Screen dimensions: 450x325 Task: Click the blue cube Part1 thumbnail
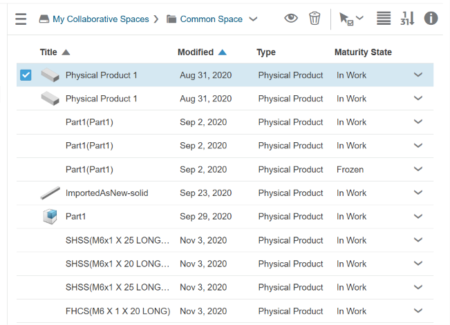coord(50,217)
